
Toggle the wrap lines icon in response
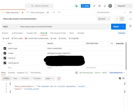click(59, 79)
